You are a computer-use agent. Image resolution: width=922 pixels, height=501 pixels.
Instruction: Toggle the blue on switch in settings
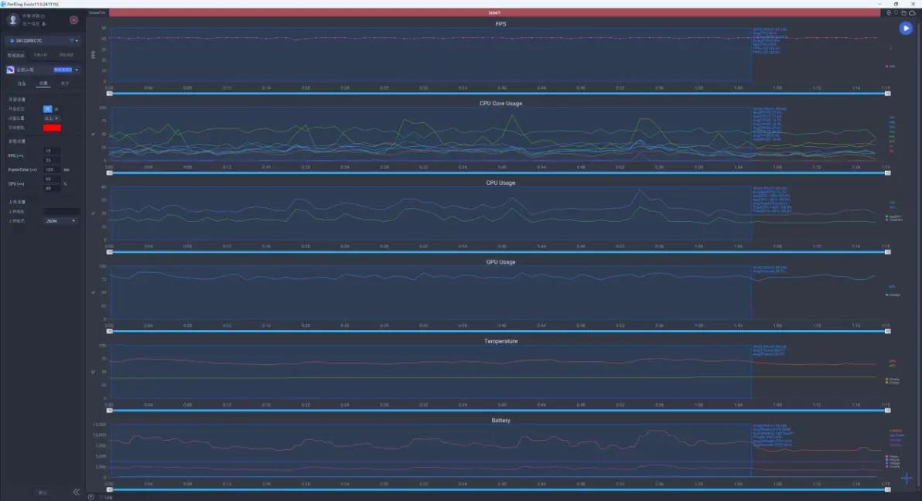[47, 109]
